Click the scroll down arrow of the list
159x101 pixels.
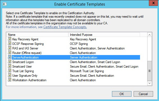pos(149,83)
